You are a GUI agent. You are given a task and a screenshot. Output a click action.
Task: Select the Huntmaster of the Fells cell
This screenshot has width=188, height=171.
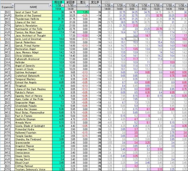(33, 29)
